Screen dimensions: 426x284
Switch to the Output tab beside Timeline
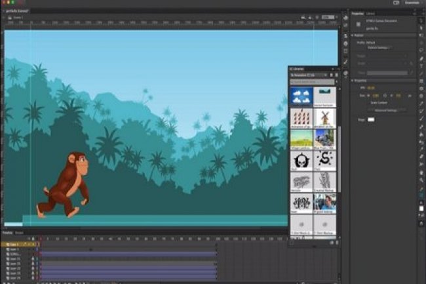tap(19, 232)
